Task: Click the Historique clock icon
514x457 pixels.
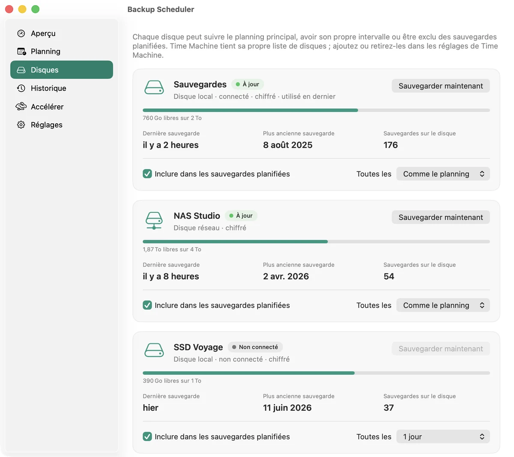Action: coord(21,88)
